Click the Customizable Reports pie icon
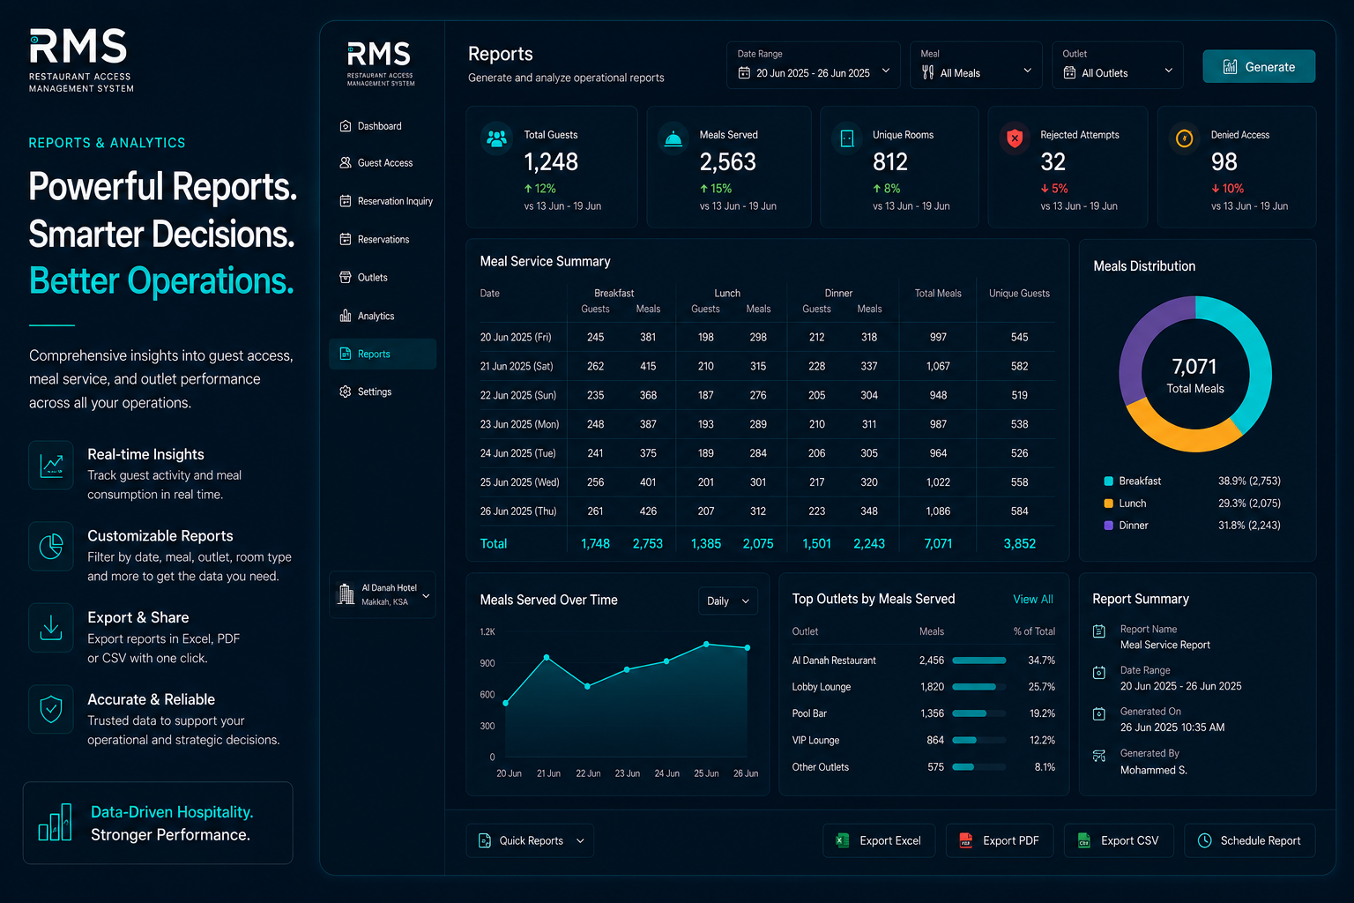The width and height of the screenshot is (1354, 903). coord(51,547)
